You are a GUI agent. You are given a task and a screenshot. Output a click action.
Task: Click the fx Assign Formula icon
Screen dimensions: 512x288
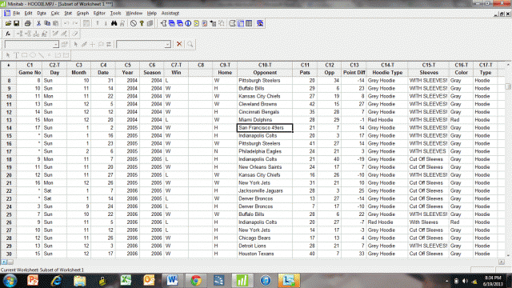[x=8, y=34]
